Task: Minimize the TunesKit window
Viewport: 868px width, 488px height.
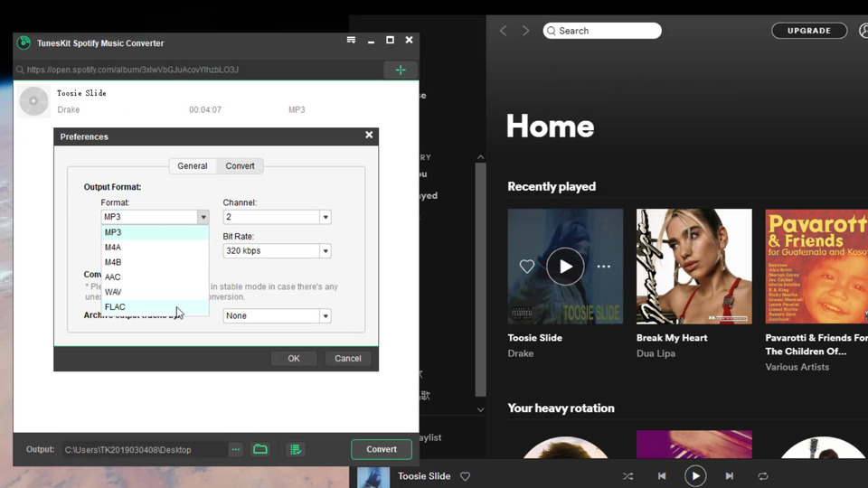Action: [x=371, y=41]
